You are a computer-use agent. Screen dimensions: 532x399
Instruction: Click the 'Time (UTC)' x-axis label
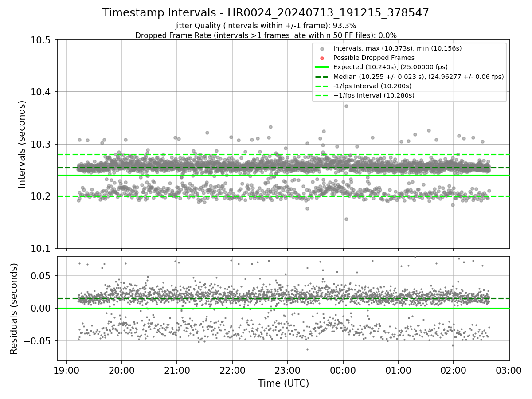coord(283,383)
